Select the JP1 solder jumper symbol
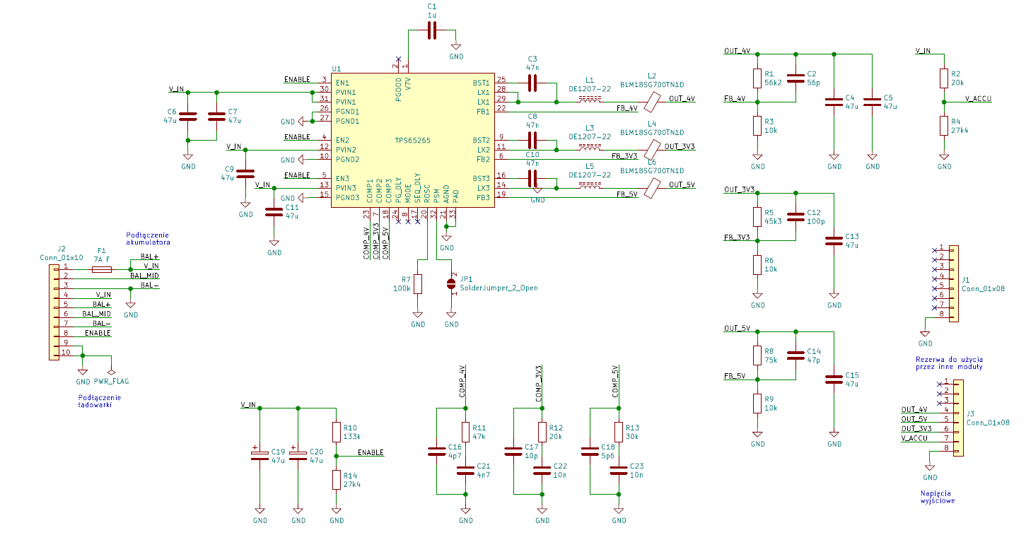Image resolution: width=1026 pixels, height=535 pixels. 451,284
